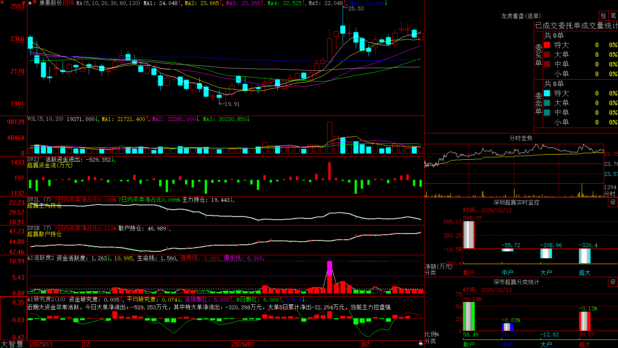Click the 超赢资金流(万元) yellow label
The height and width of the screenshot is (348, 618).
[x=49, y=165]
